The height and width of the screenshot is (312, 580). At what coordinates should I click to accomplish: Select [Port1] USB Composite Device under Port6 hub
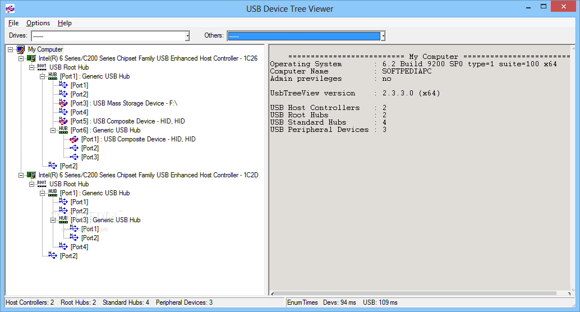pyautogui.click(x=139, y=139)
